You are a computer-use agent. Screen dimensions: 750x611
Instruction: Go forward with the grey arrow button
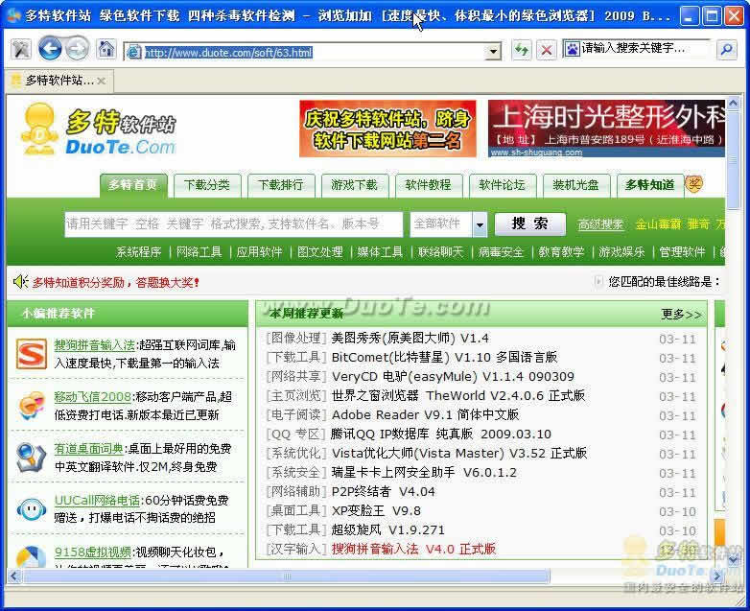77,49
